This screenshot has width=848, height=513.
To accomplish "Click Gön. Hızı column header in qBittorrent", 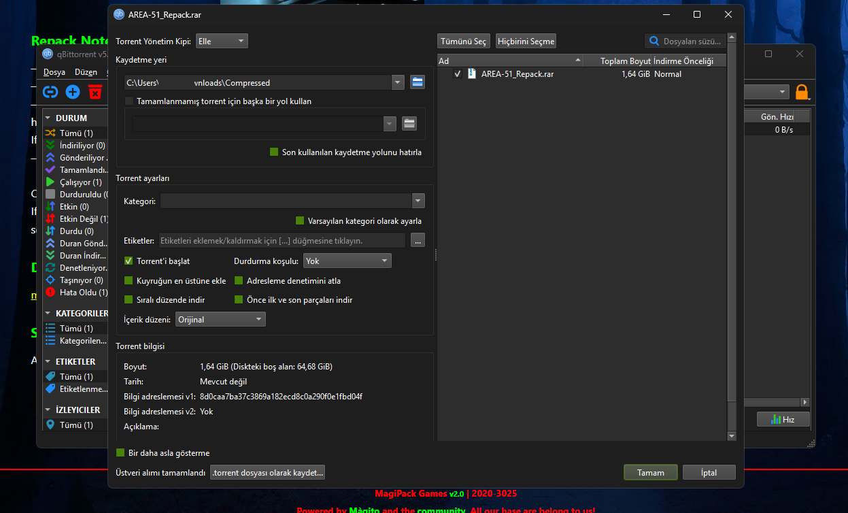I will coord(777,117).
